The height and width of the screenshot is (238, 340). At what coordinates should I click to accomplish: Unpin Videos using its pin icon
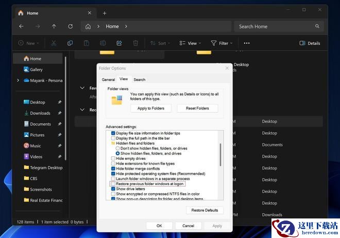point(60,156)
